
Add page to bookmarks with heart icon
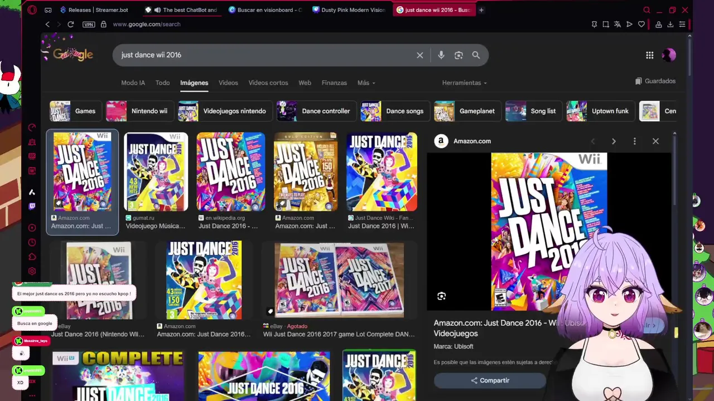[641, 25]
